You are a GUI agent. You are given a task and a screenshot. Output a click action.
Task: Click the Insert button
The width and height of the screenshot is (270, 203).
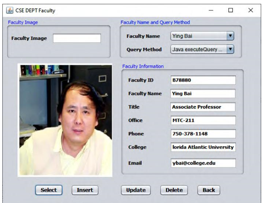[x=85, y=190]
